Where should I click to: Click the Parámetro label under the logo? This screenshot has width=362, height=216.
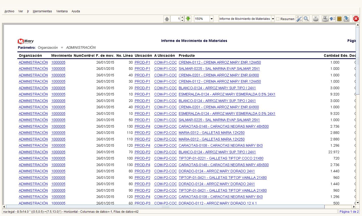(27, 47)
